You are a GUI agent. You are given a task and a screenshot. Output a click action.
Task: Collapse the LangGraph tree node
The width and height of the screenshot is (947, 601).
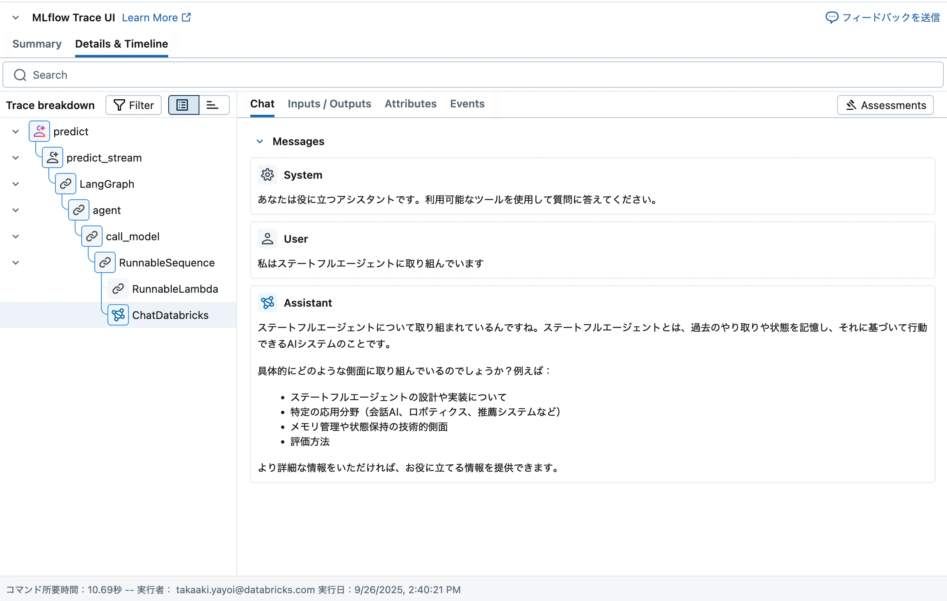tap(16, 184)
